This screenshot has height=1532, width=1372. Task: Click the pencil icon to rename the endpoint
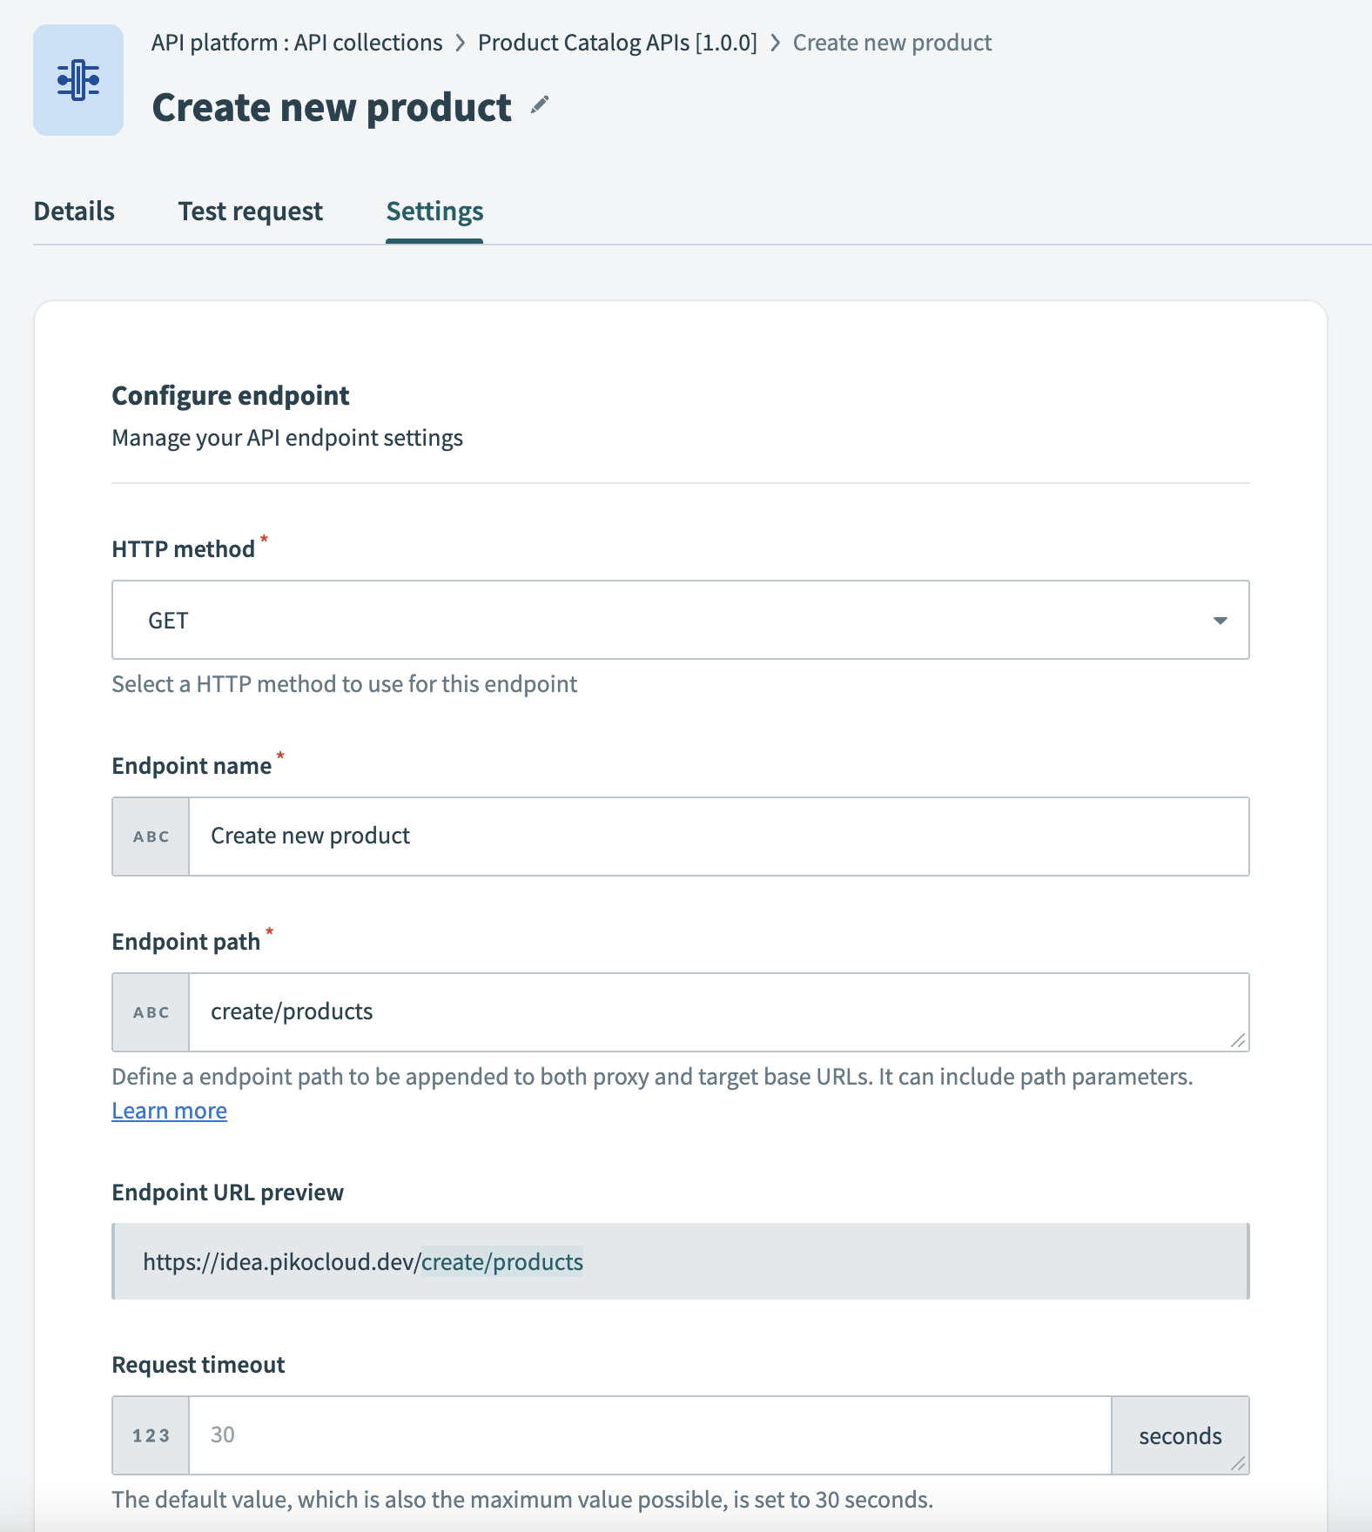[541, 105]
